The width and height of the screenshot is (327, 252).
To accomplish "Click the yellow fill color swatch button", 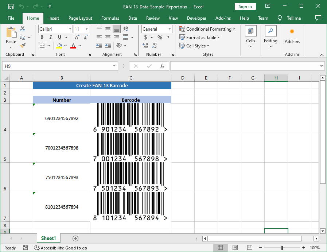I will tap(59, 46).
